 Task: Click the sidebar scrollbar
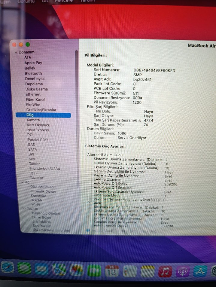tap(77, 119)
